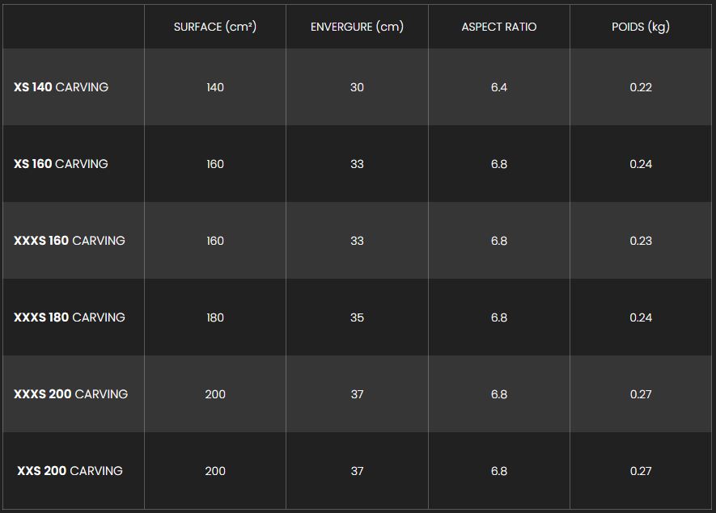
Task: Select the ENVERGURE (cm) column header
Action: tap(357, 27)
